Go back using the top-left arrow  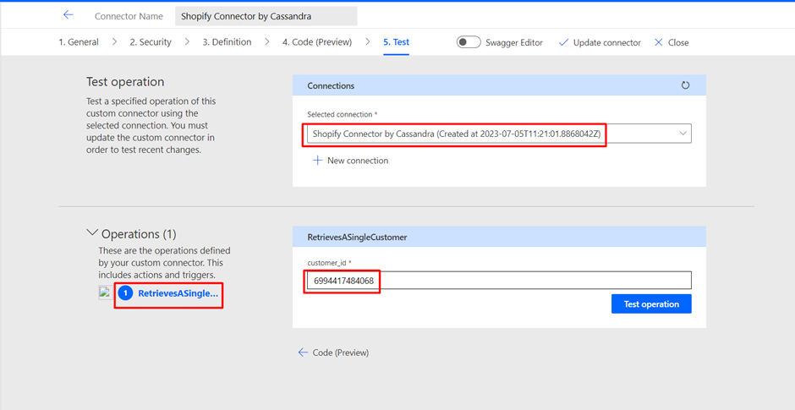click(x=68, y=15)
